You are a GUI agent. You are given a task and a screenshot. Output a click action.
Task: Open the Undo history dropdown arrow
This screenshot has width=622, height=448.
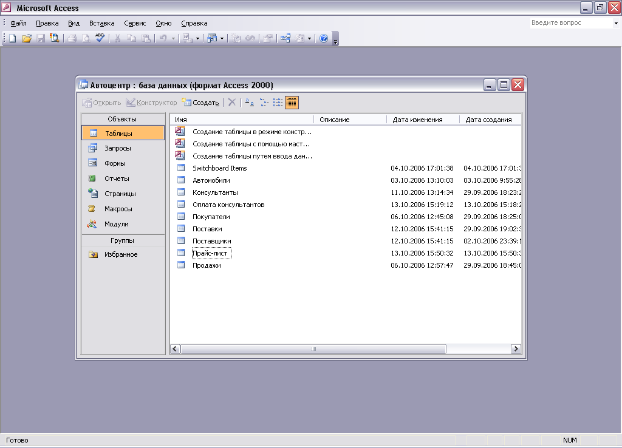(x=173, y=38)
